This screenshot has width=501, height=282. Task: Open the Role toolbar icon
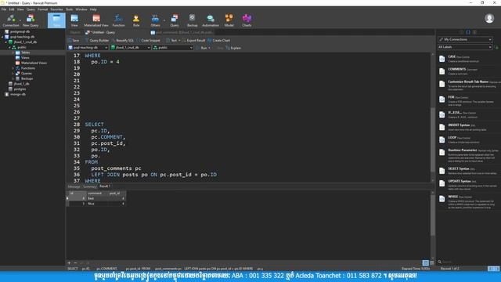tap(136, 20)
